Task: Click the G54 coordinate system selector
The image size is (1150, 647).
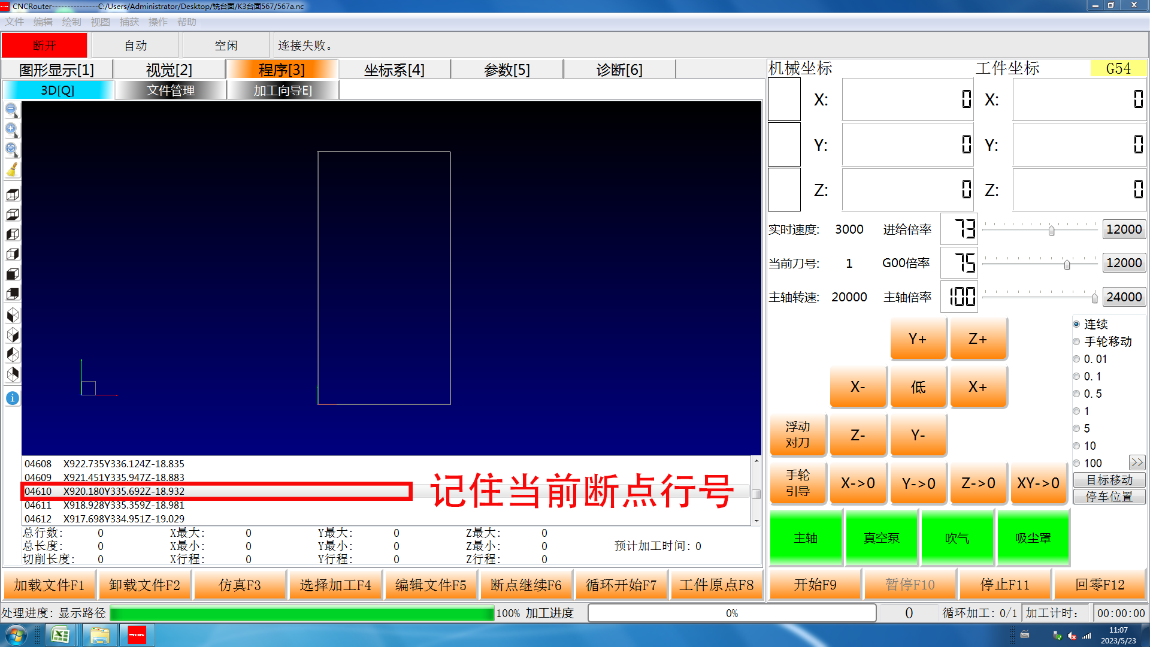Action: (1118, 68)
